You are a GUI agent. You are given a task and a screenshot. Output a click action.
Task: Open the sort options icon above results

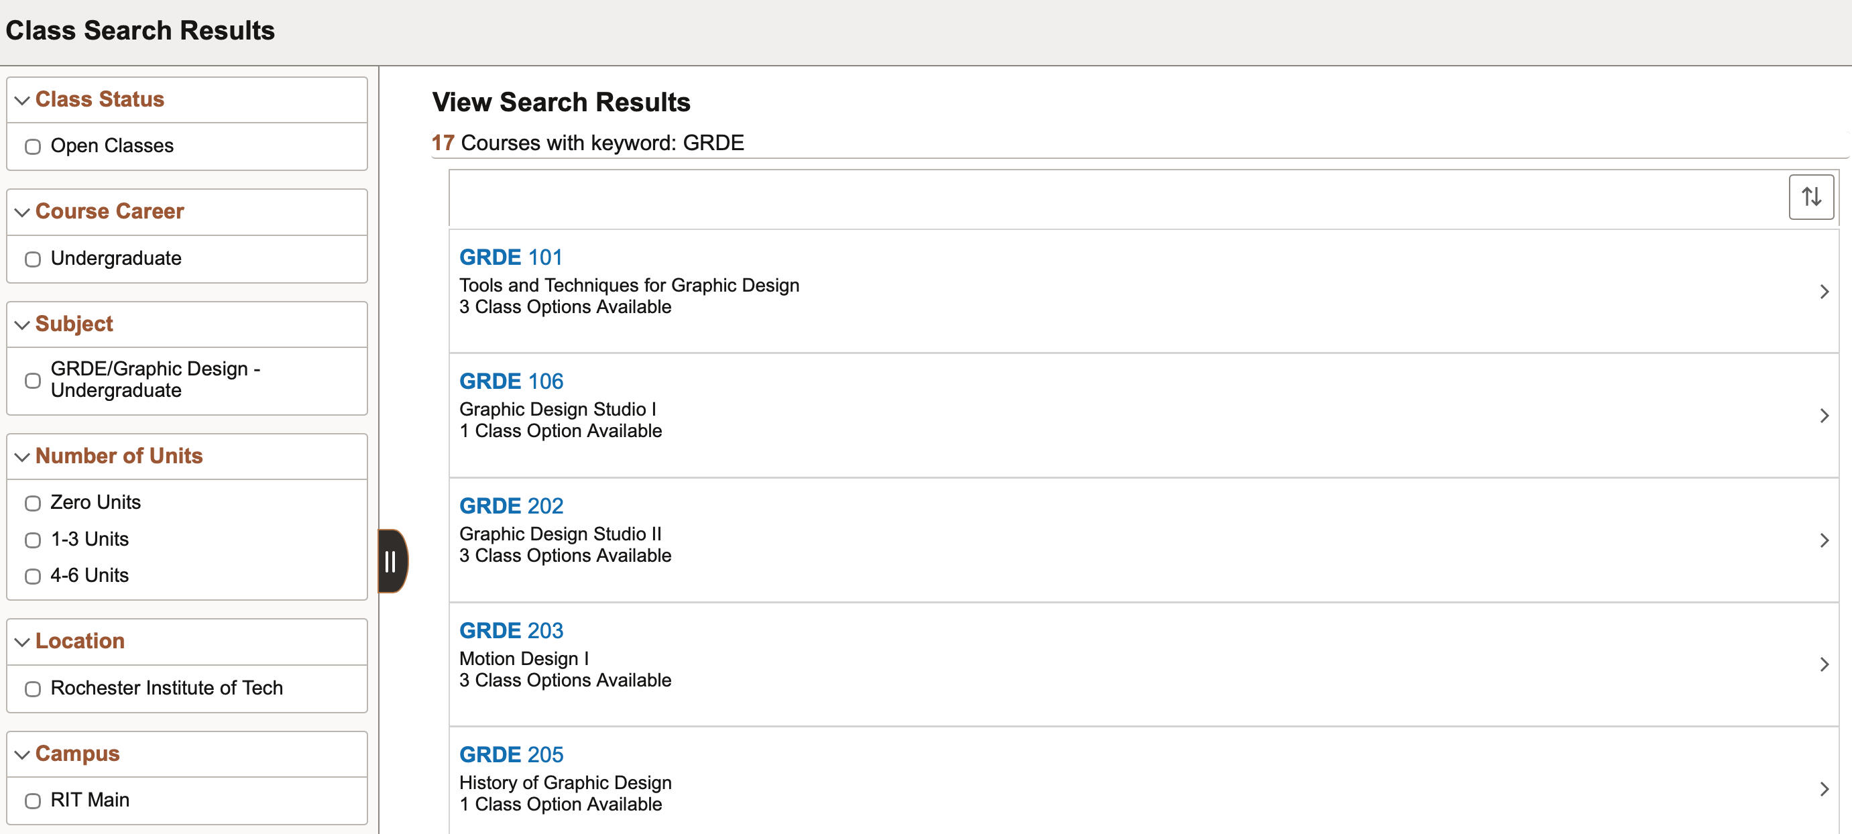pyautogui.click(x=1810, y=196)
